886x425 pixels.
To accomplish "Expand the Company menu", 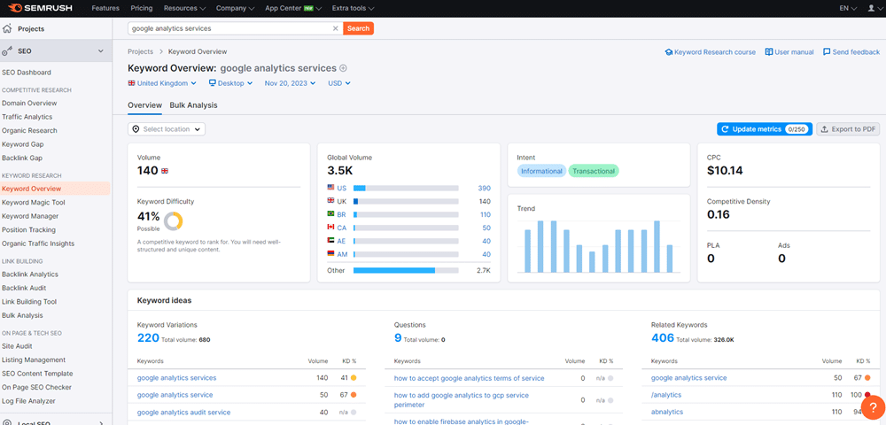I will pos(235,9).
